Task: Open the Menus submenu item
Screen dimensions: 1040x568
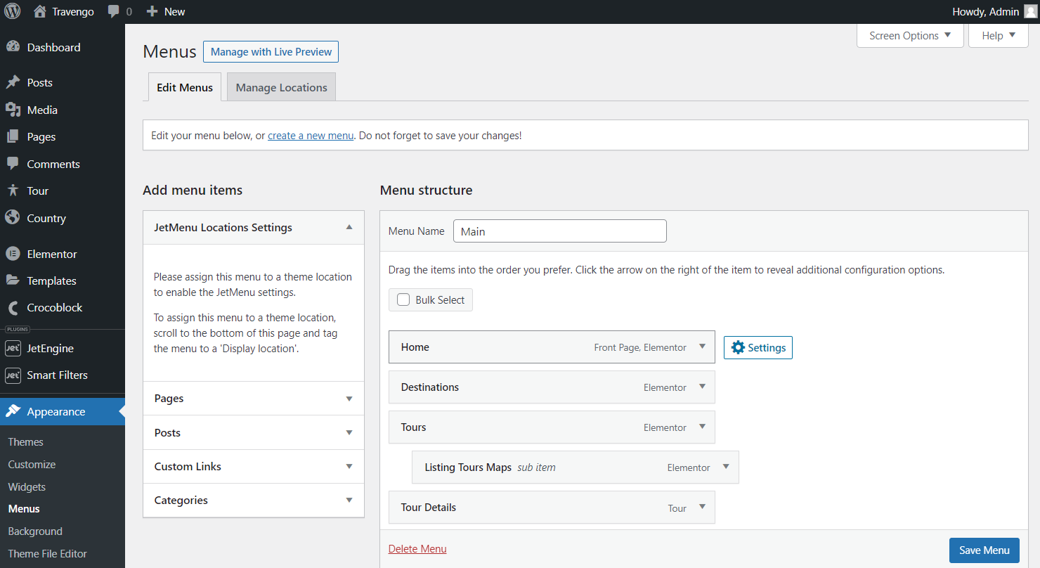Action: tap(24, 508)
